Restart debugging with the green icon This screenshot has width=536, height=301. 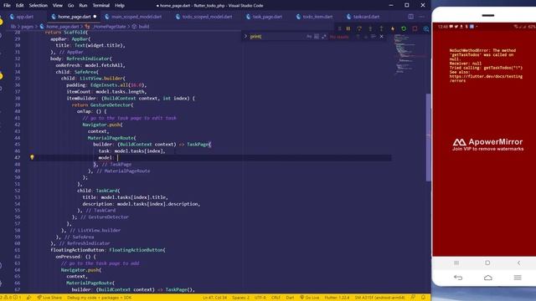click(404, 28)
